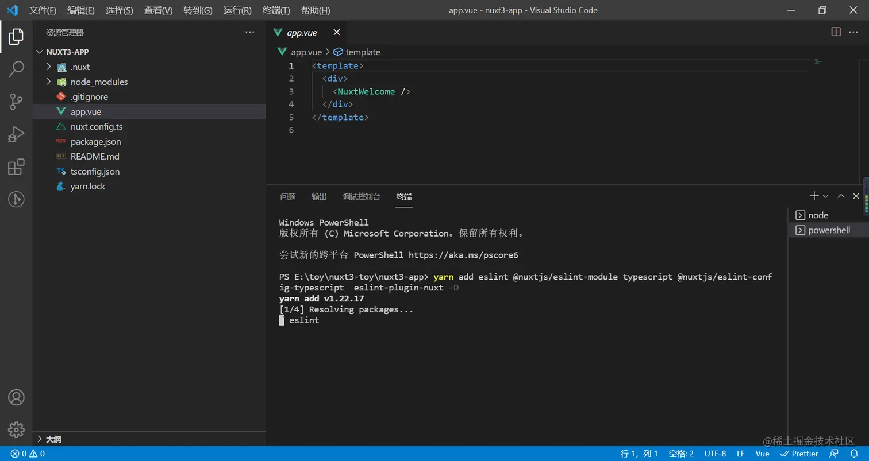The image size is (869, 461).
Task: Open the Source Control view
Action: point(16,102)
